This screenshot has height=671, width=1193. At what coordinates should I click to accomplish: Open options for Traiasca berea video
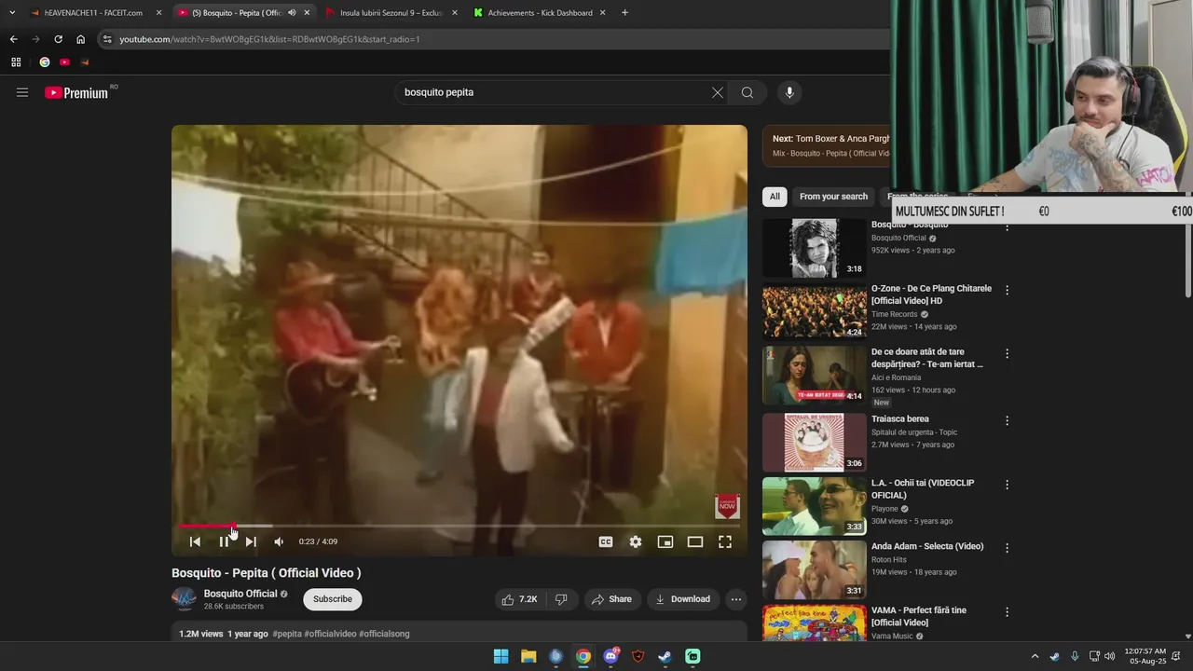[1007, 420]
